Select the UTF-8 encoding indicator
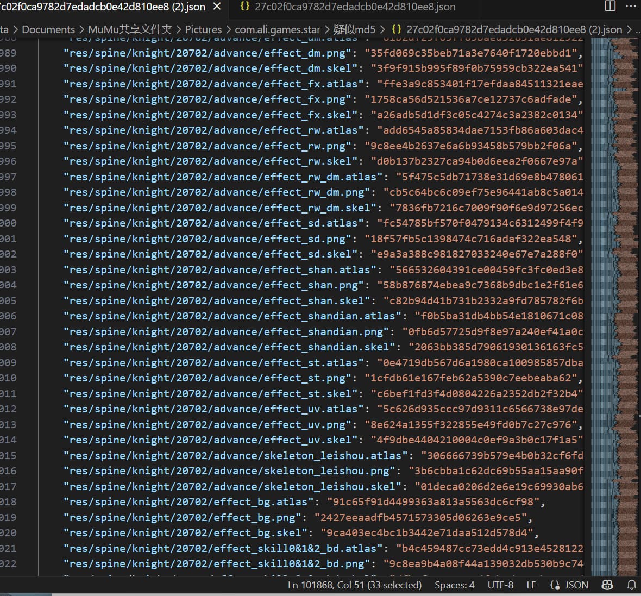641x596 pixels. [500, 585]
